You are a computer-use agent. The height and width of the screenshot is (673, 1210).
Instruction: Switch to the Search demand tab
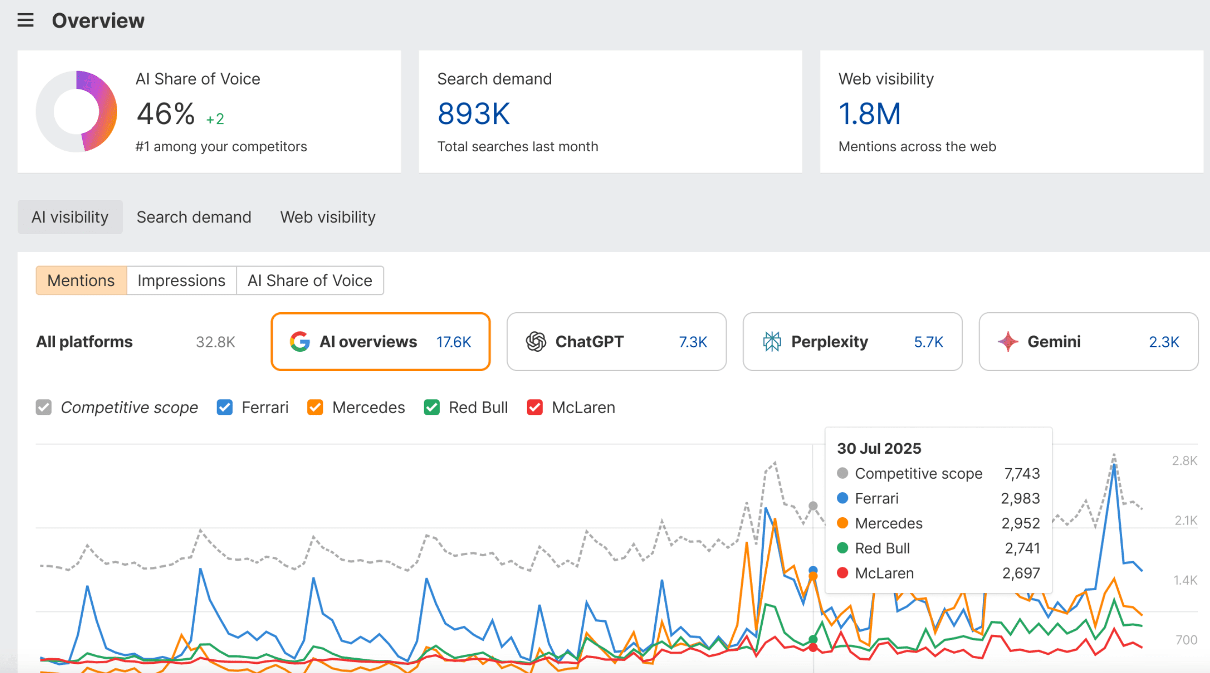(194, 217)
